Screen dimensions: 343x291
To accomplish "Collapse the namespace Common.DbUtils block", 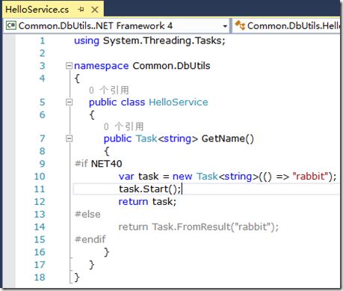I will (69, 66).
